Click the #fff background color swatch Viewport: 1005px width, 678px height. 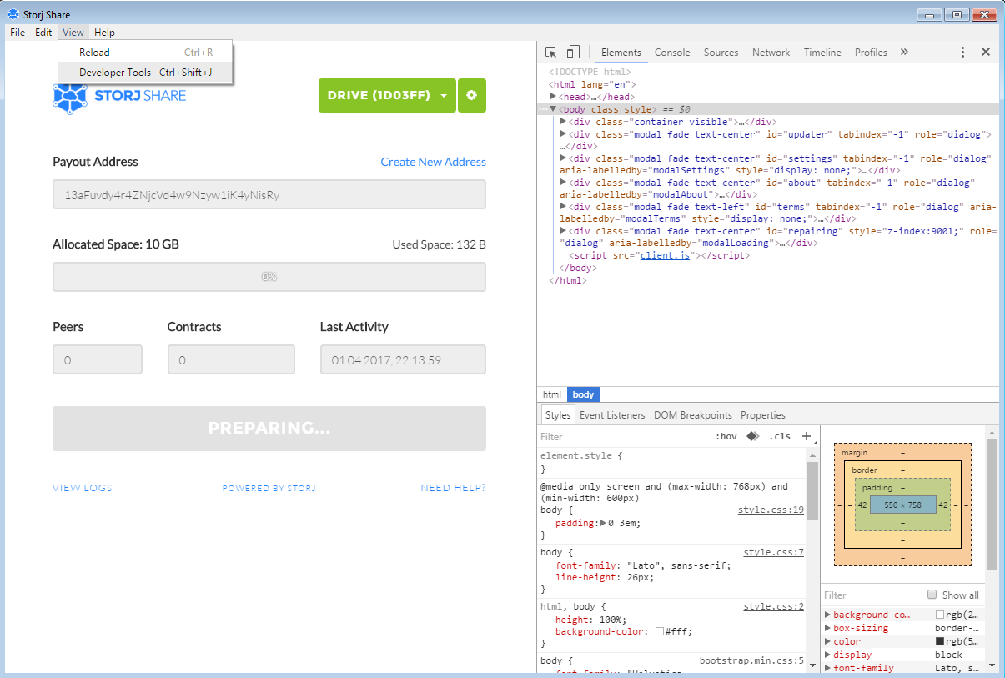[x=659, y=631]
